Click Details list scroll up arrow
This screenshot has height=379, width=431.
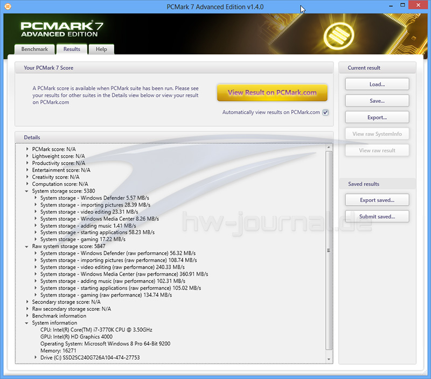point(329,148)
